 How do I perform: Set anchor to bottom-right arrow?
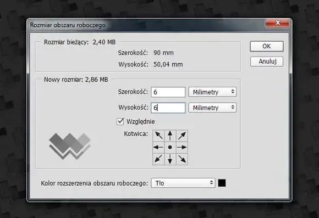point(182,159)
